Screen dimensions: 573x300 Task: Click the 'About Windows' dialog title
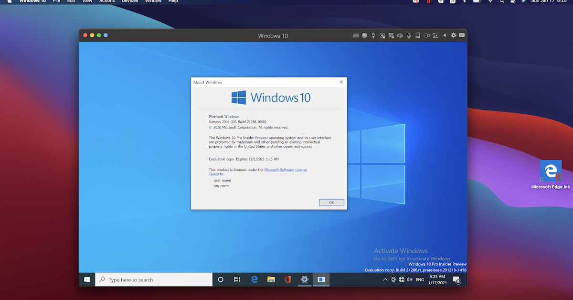click(208, 82)
